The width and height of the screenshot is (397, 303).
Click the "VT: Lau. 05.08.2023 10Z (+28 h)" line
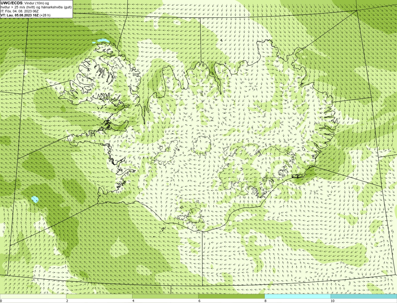pos(25,15)
